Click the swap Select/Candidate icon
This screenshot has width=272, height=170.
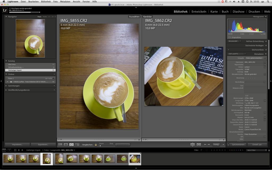click(193, 144)
